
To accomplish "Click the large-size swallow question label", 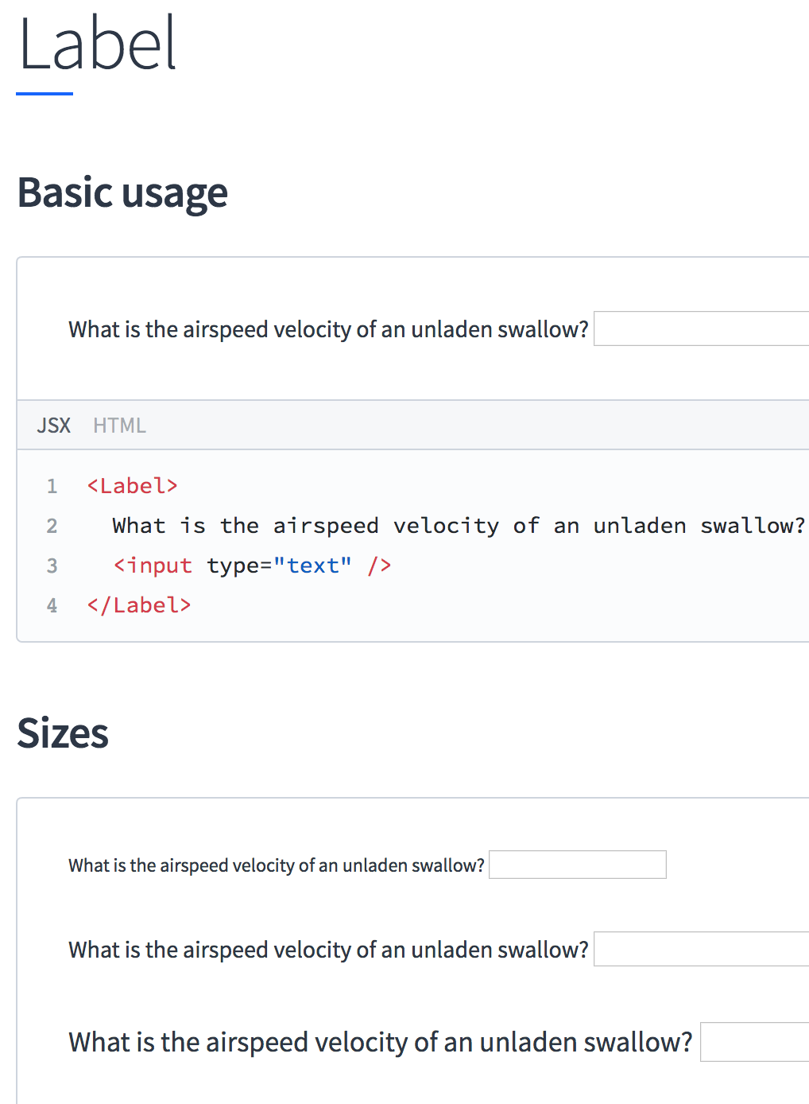I will coord(380,1042).
